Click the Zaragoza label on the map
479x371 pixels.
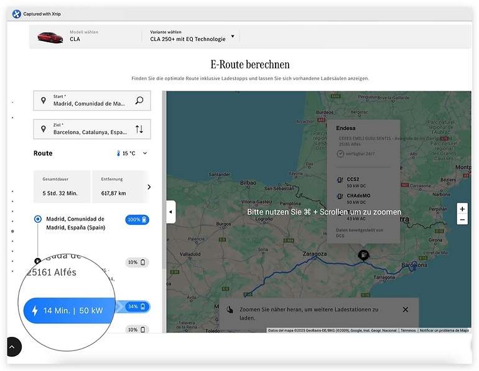tap(315, 254)
